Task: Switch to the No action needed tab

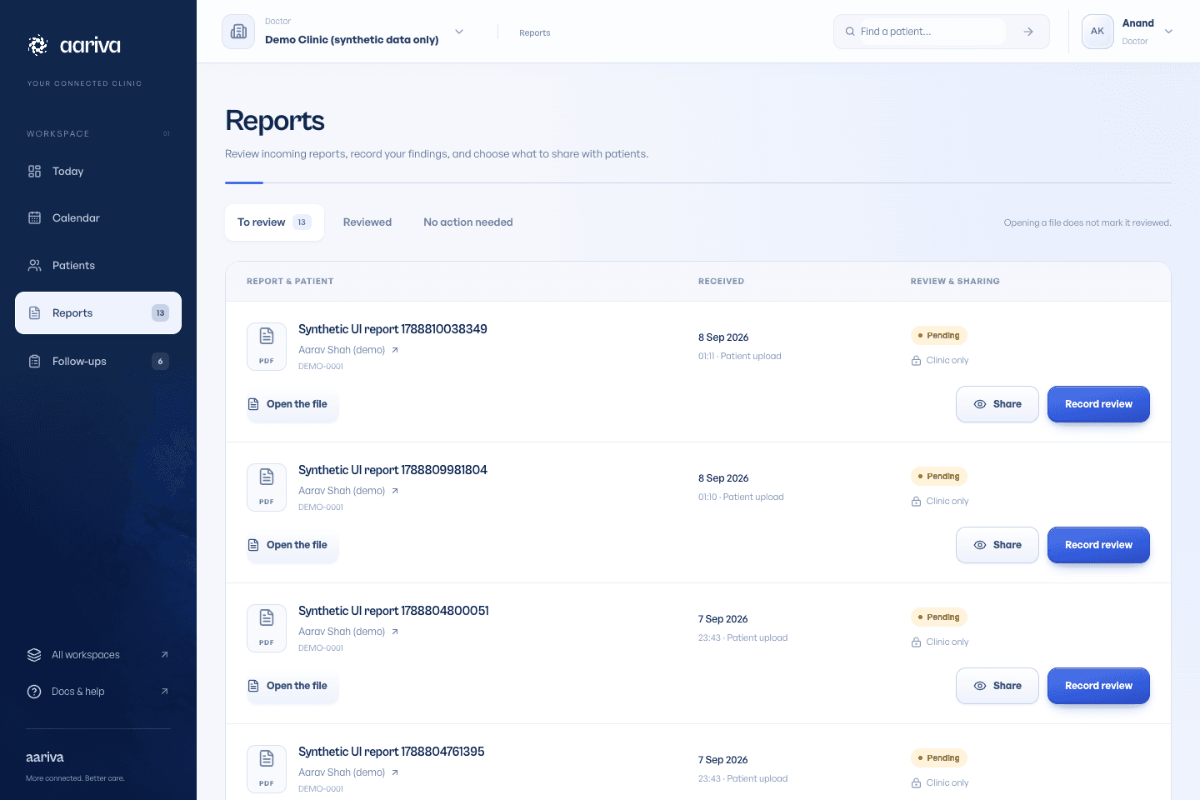Action: point(468,222)
